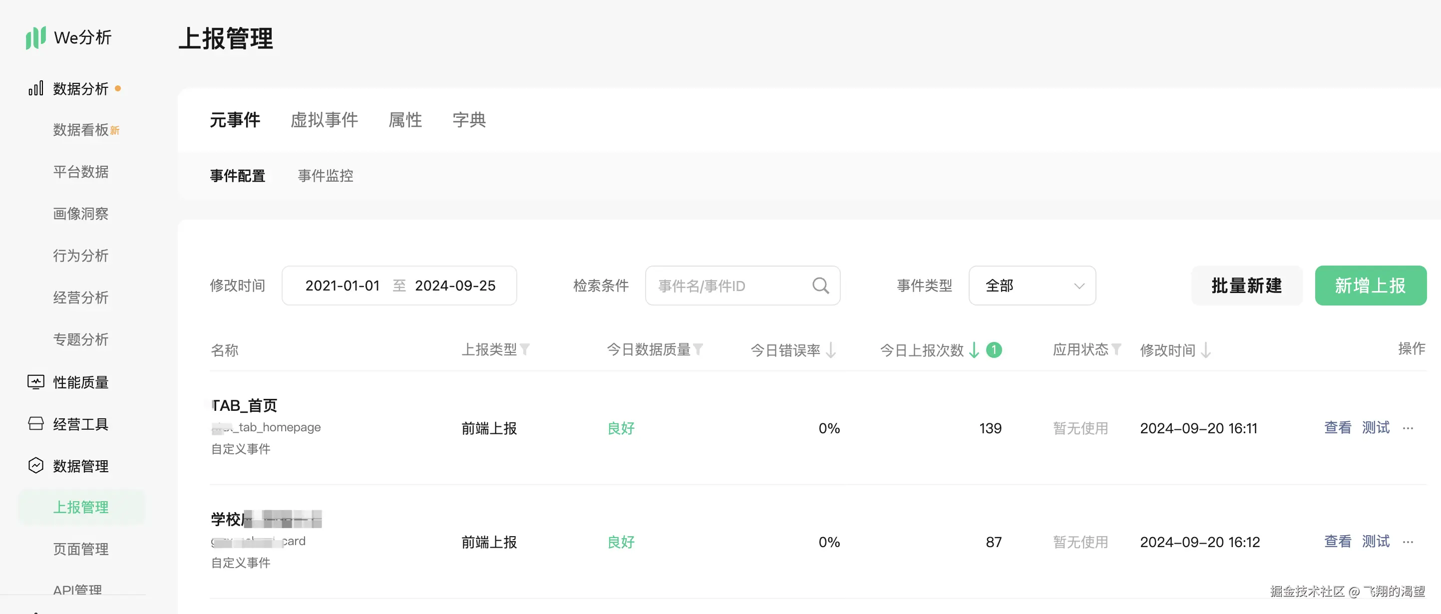Click the 数据分析 bar chart icon

coord(36,88)
